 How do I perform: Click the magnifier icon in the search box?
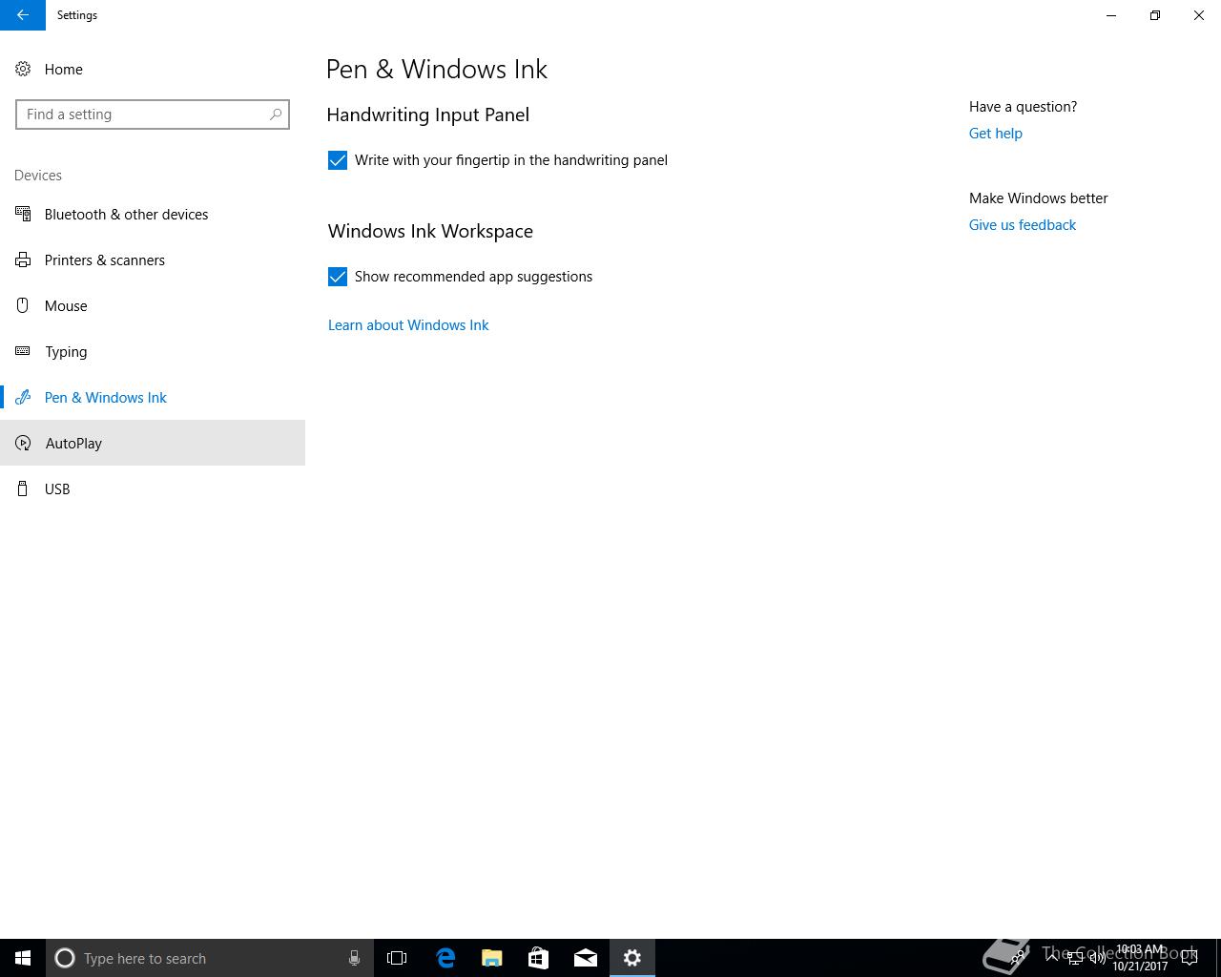(276, 114)
